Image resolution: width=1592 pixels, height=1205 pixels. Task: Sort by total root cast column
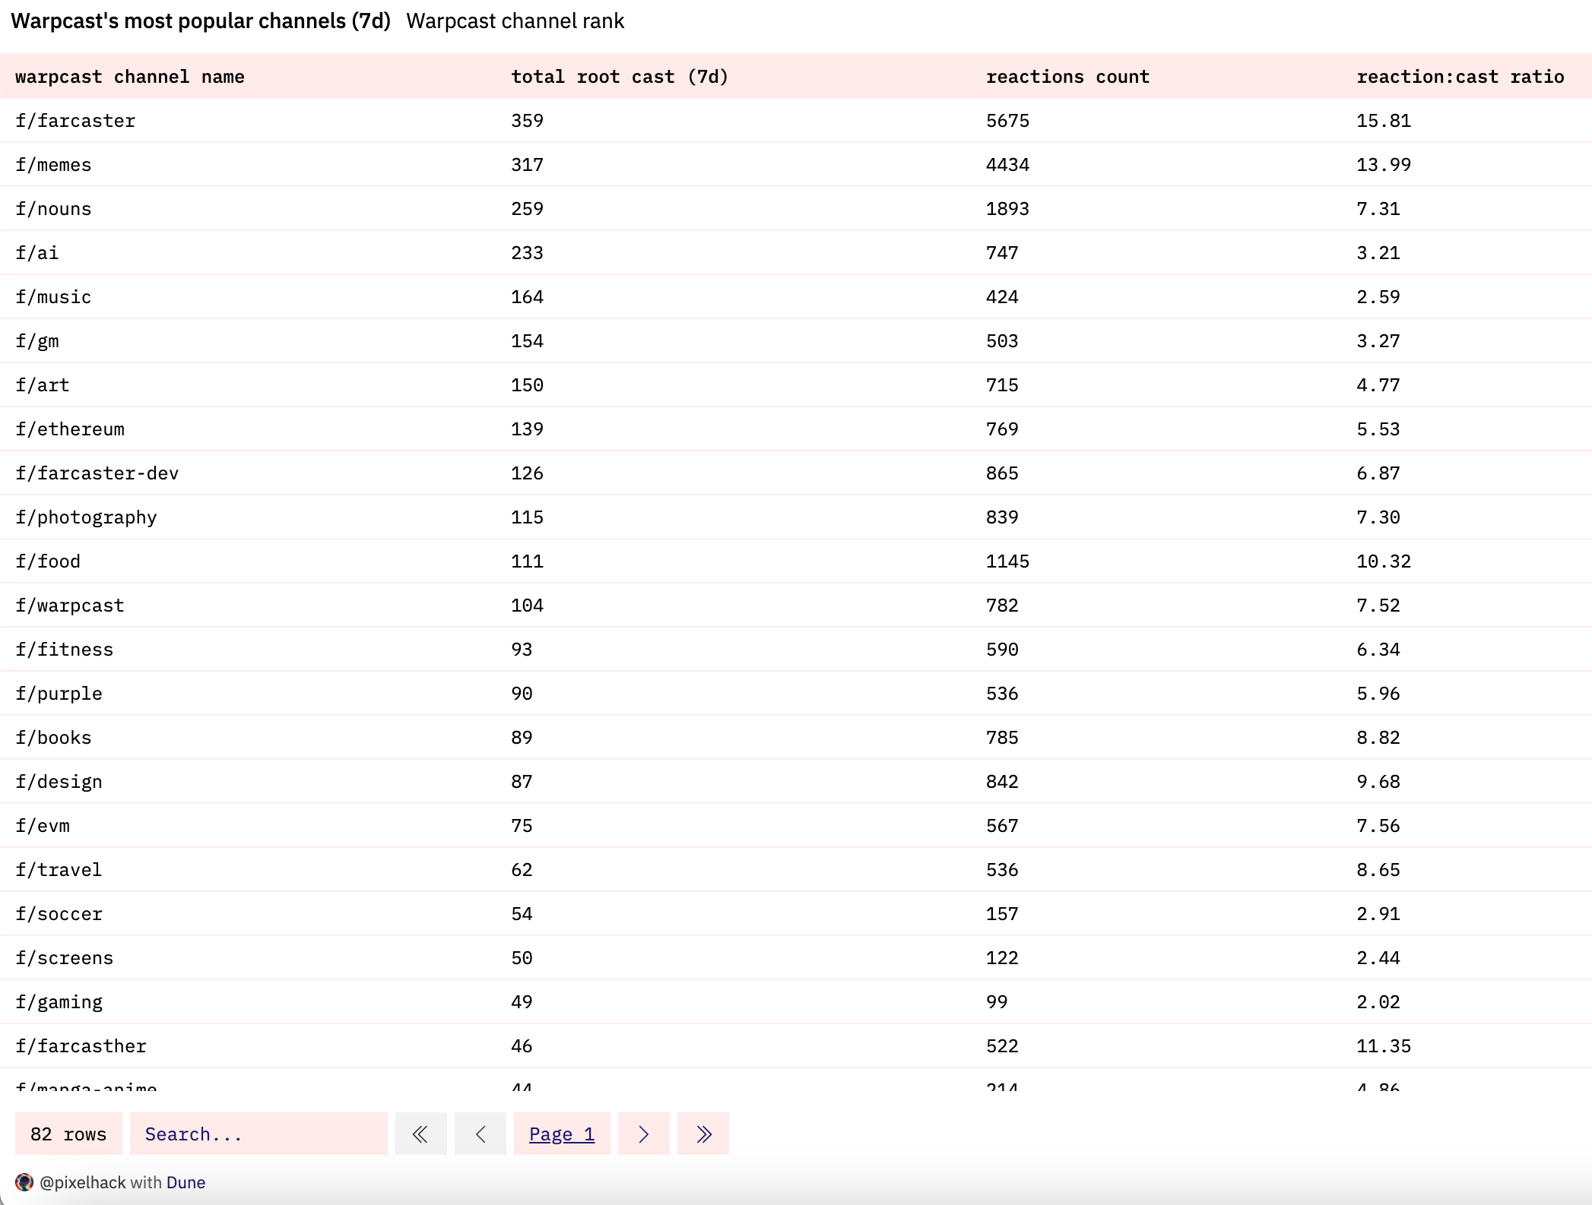pos(619,77)
